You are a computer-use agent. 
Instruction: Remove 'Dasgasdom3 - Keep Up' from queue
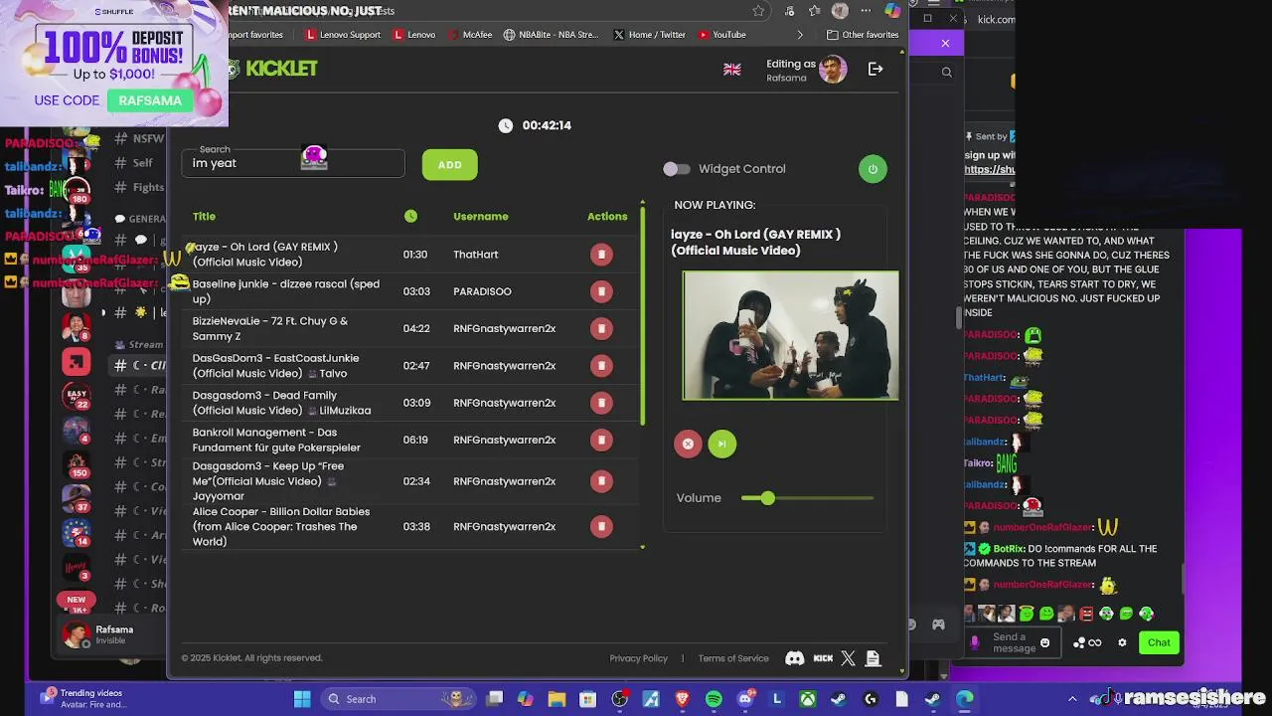tap(601, 481)
